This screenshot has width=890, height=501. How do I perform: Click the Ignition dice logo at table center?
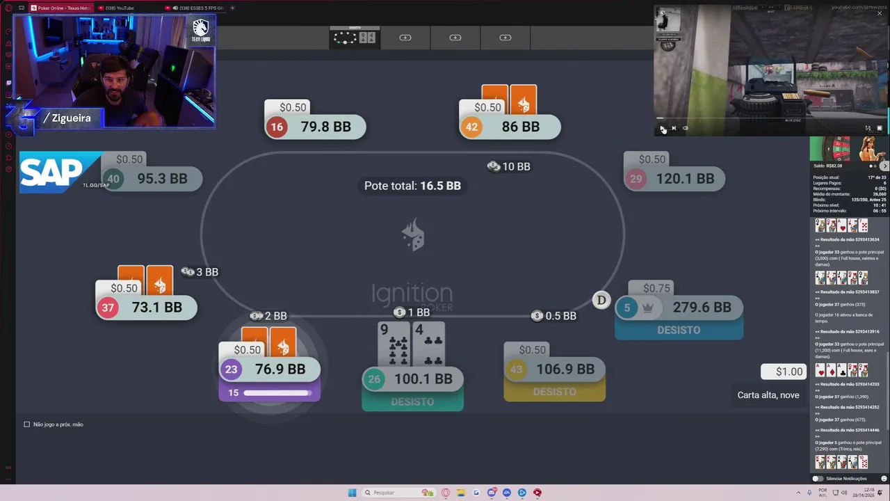click(x=413, y=234)
